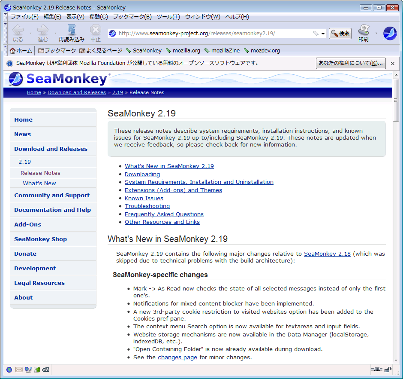
Task: Open Address Book from the status bar
Action: click(x=37, y=370)
